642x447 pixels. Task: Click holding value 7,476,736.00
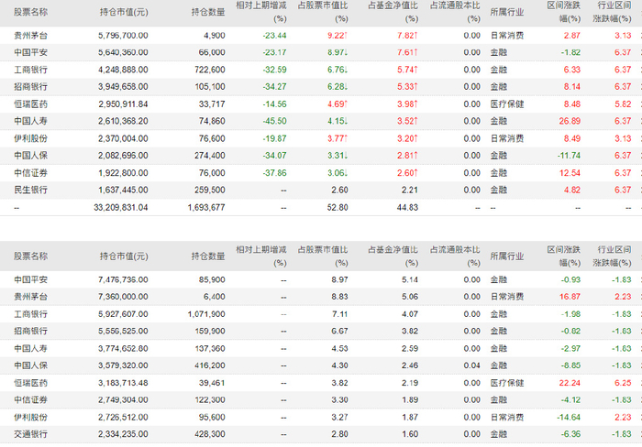coord(123,279)
